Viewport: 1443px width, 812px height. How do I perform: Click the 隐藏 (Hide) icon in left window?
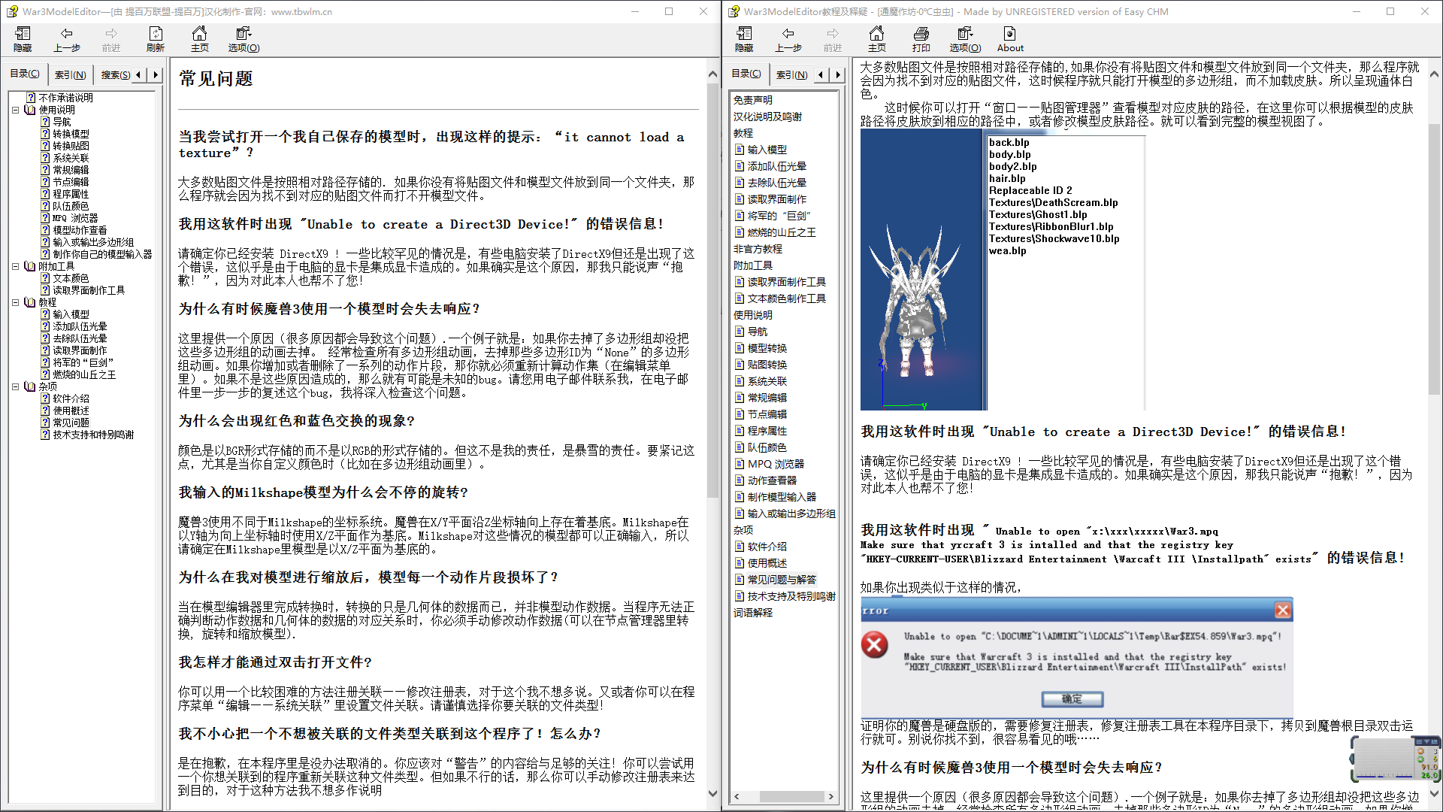pos(23,39)
